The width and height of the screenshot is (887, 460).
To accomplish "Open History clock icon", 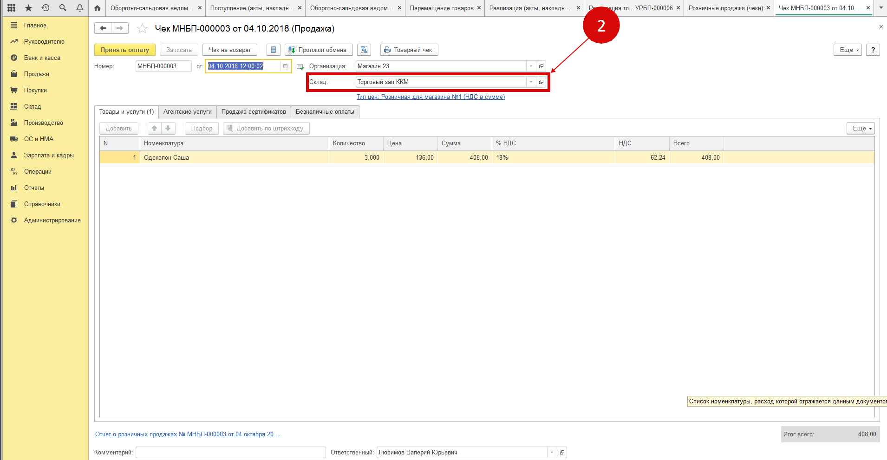I will tap(46, 8).
